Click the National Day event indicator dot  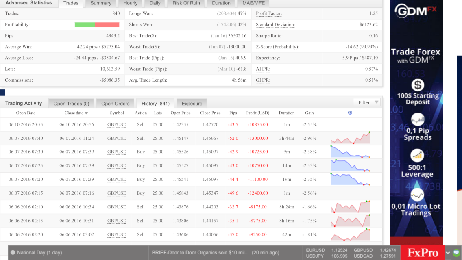tap(13, 253)
